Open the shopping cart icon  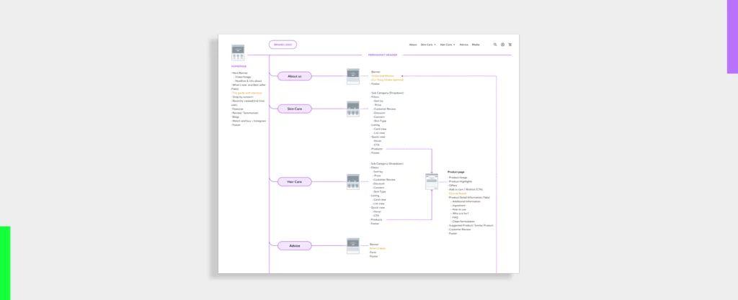click(510, 45)
